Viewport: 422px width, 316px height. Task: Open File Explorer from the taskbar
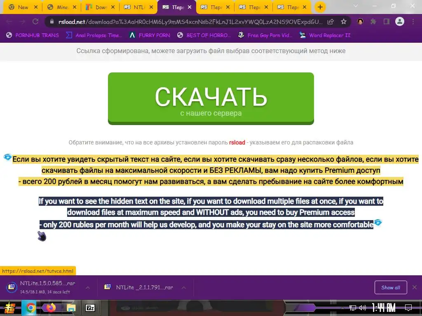(x=71, y=308)
